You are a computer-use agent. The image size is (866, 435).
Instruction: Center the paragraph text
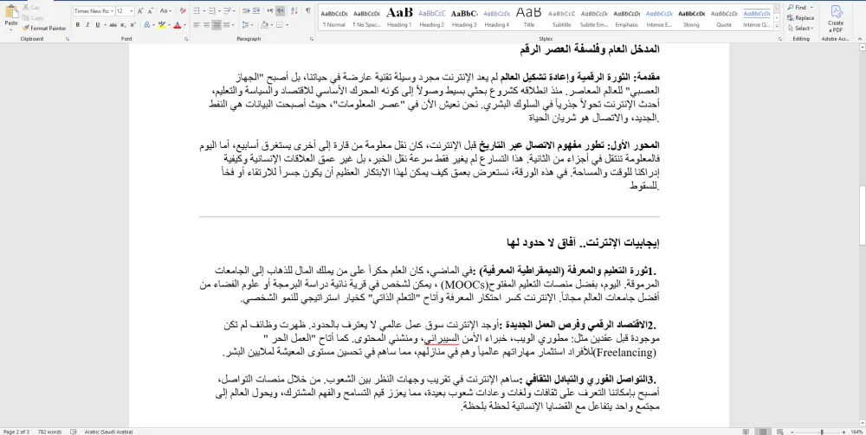(x=207, y=25)
